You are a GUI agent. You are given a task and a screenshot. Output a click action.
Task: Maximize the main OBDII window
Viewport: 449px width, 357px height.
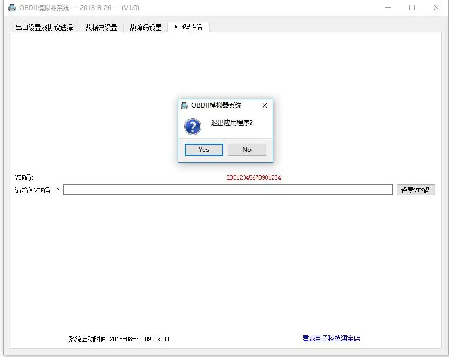412,7
